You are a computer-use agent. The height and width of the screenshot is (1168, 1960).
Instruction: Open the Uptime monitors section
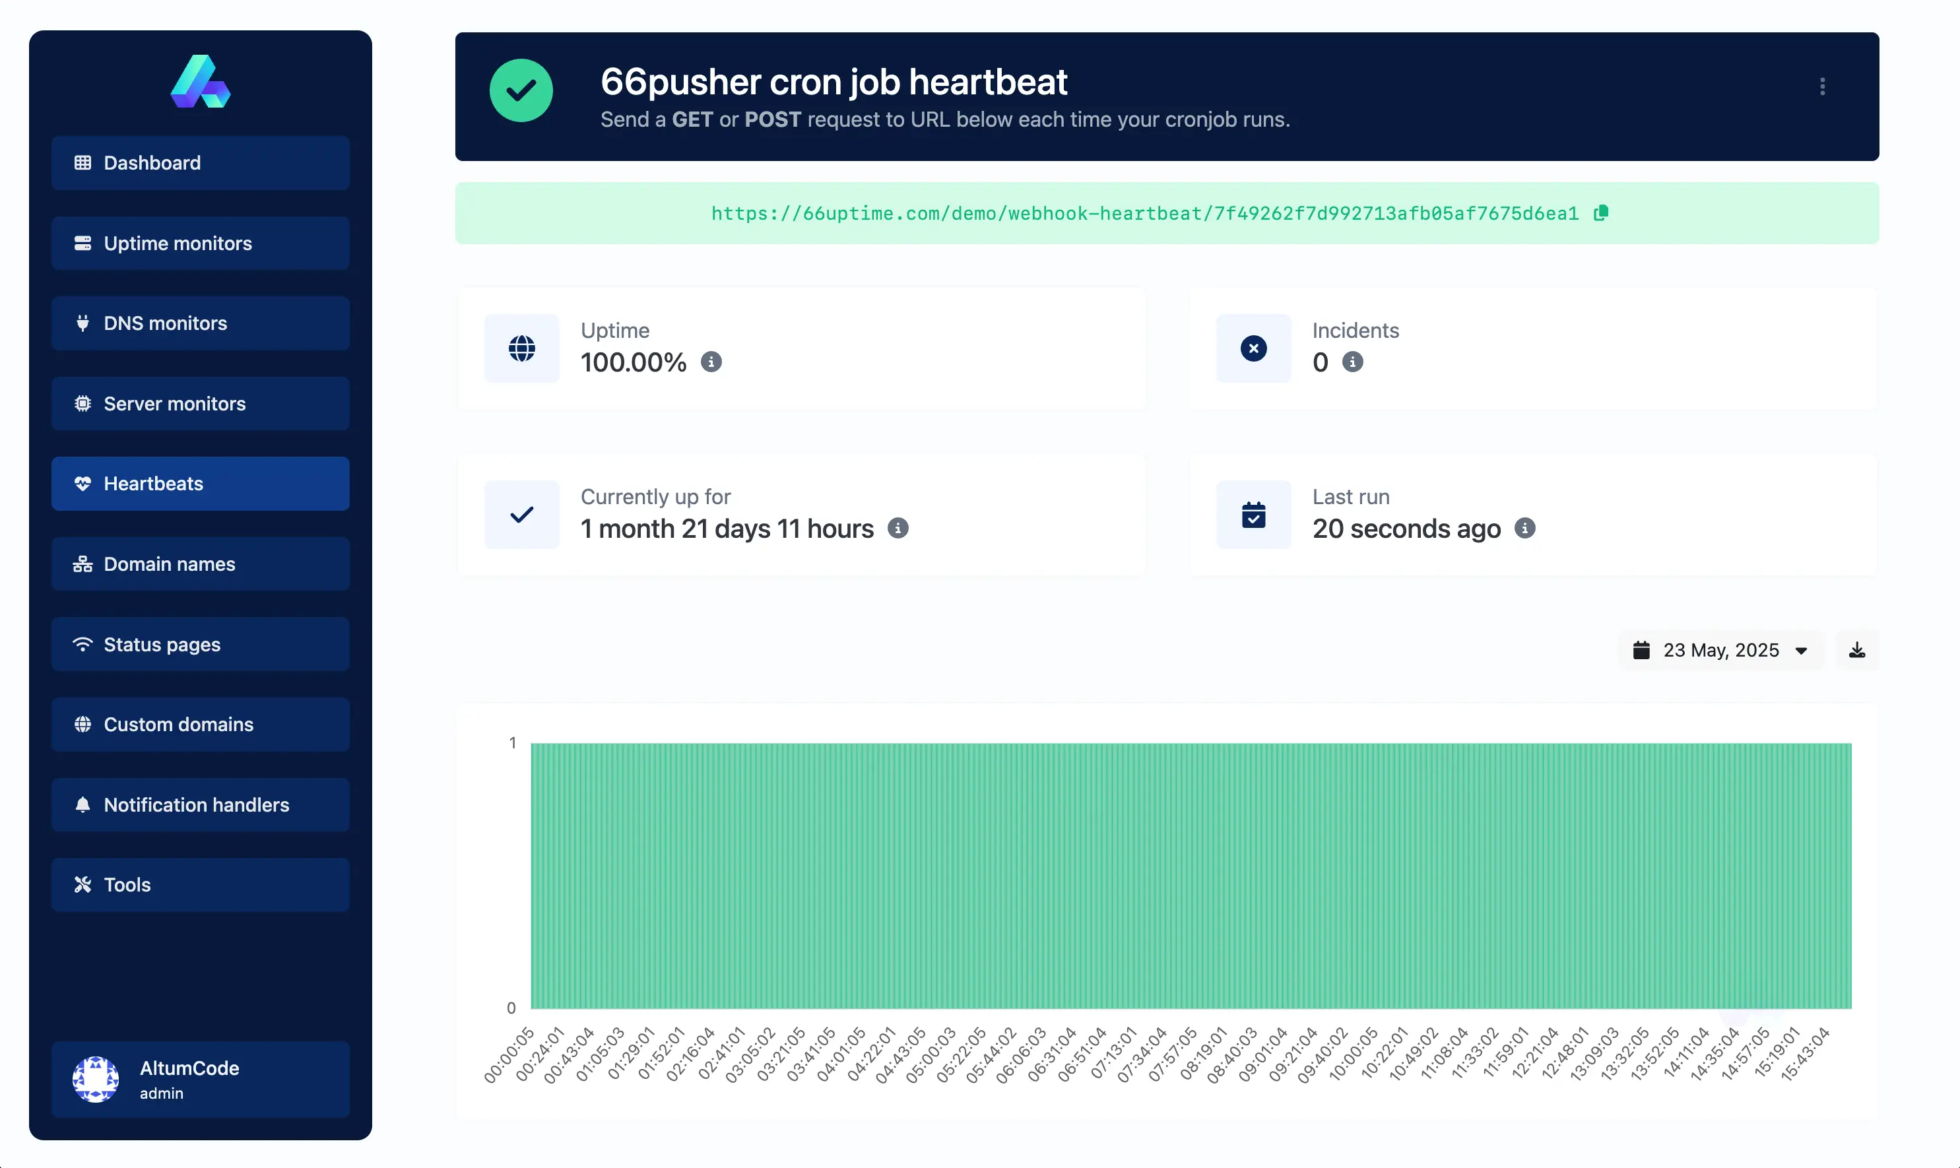point(177,243)
